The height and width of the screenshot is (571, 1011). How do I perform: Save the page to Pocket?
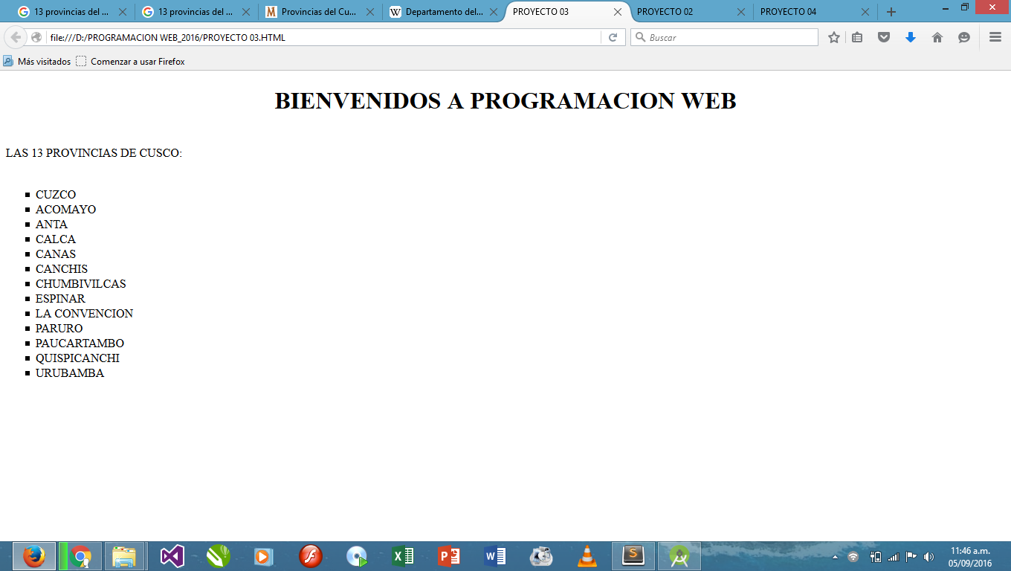click(884, 37)
